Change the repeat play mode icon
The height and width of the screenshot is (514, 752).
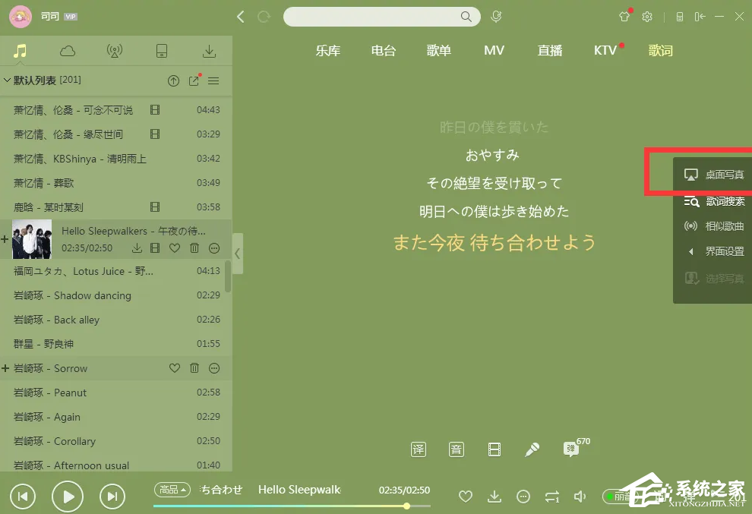[x=552, y=497]
